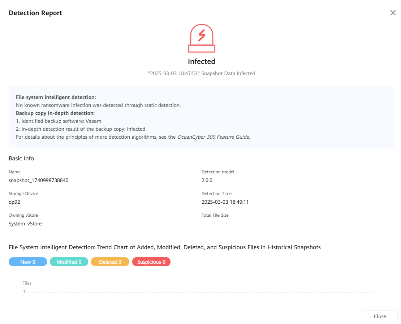The width and height of the screenshot is (401, 324).
Task: Toggle the New 0 legend series
Action: click(x=28, y=262)
